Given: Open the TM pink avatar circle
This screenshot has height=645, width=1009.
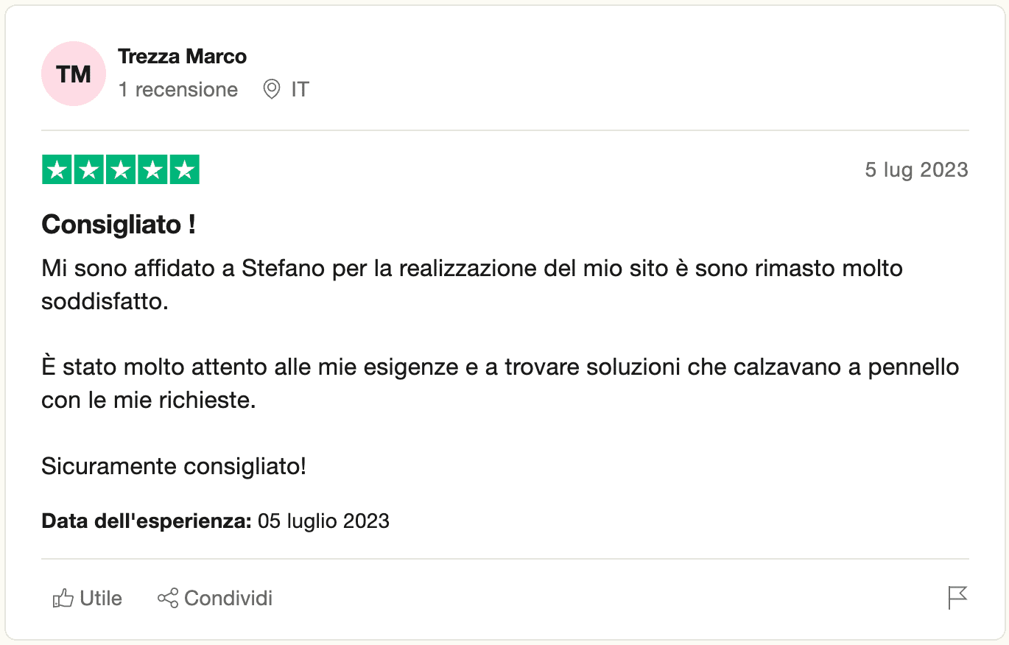Looking at the screenshot, I should pyautogui.click(x=74, y=74).
